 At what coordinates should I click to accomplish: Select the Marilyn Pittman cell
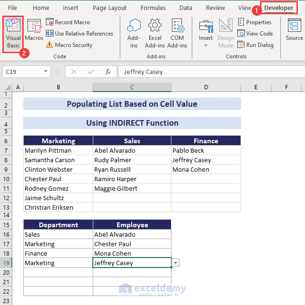[58, 150]
